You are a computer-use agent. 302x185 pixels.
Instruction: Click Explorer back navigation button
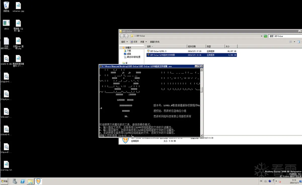[122, 36]
